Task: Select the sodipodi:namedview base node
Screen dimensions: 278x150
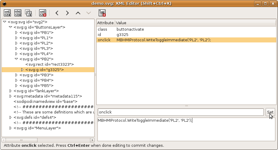Action: pos(45,102)
